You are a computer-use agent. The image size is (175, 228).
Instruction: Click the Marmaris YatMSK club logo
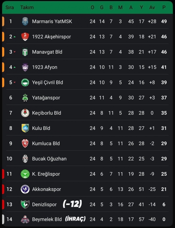(25, 21)
